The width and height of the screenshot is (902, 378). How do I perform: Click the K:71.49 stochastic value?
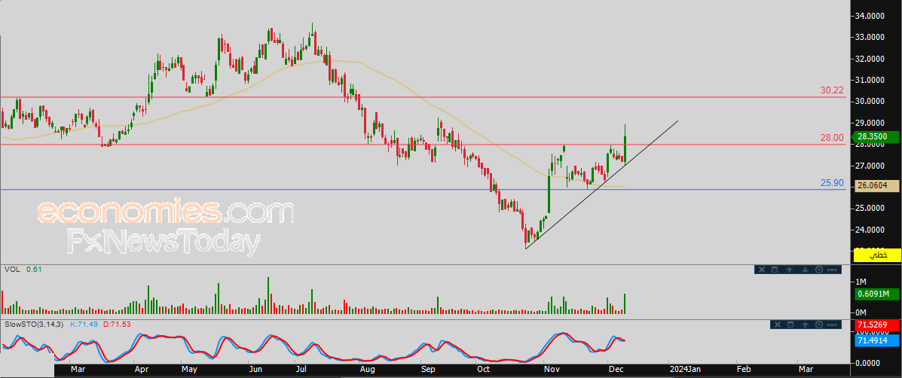pyautogui.click(x=84, y=325)
